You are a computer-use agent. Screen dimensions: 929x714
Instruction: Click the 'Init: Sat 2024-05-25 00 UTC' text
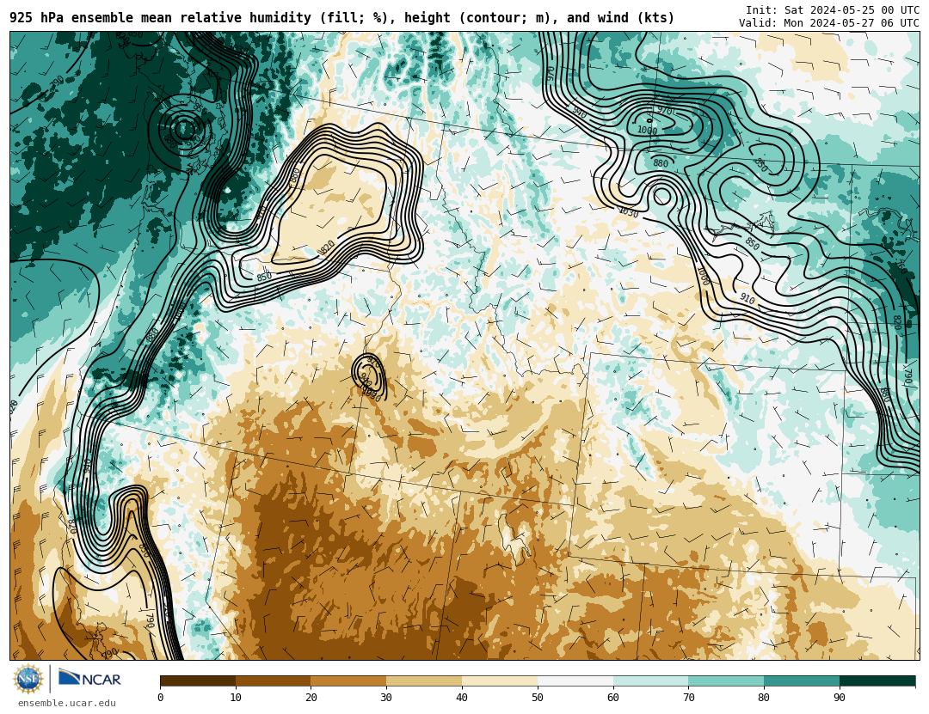pyautogui.click(x=833, y=10)
